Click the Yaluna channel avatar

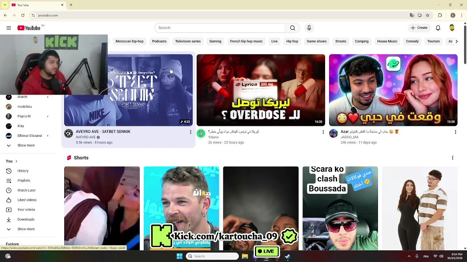tap(201, 134)
